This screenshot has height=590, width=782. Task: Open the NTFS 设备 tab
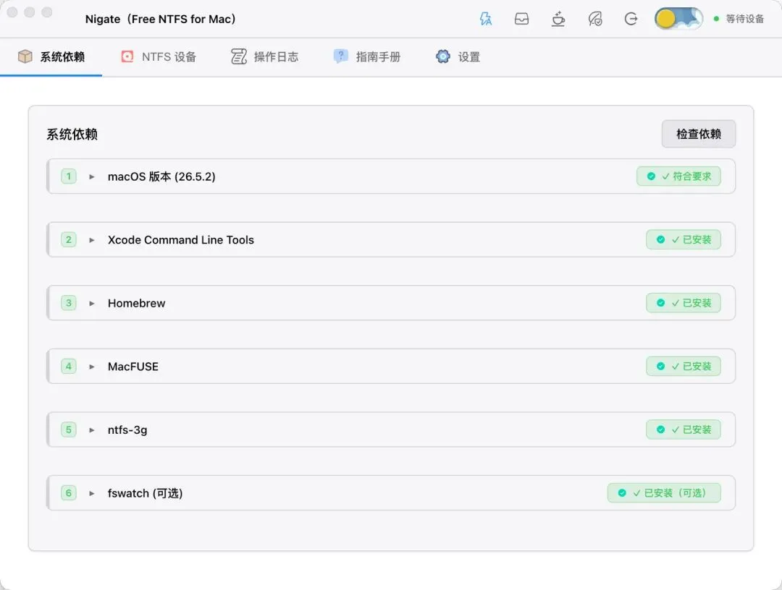[159, 57]
